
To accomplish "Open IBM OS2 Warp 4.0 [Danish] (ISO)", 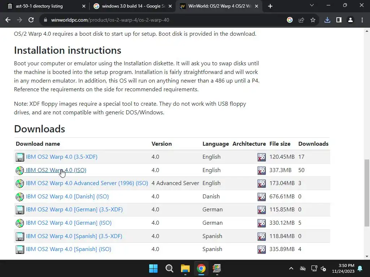I will coord(67,197).
